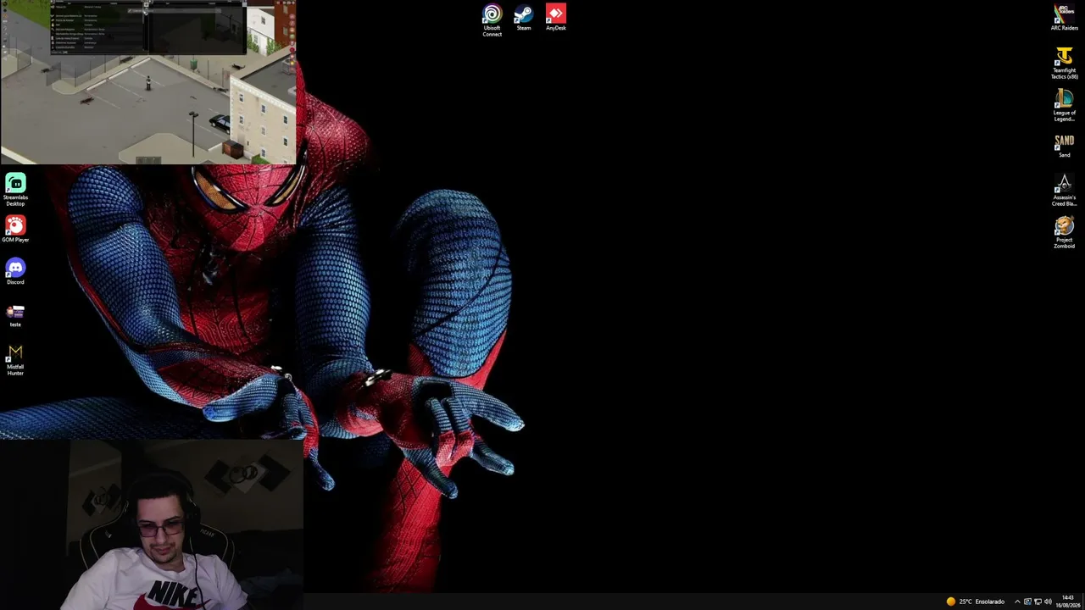Viewport: 1085px width, 610px height.
Task: Click the Streamlabs Desktop shortcut
Action: [x=15, y=191]
